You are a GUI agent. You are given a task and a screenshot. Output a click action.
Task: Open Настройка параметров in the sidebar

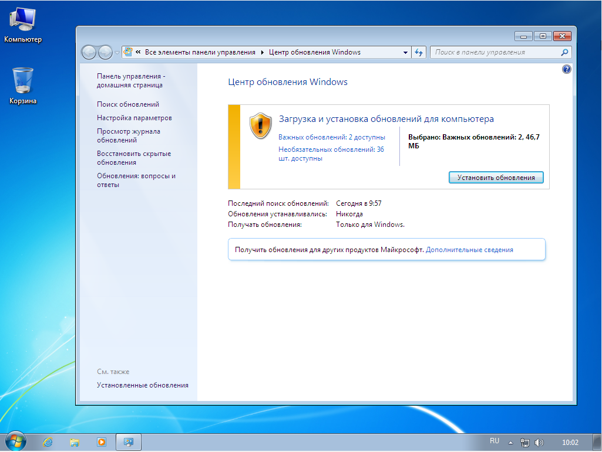(x=134, y=118)
